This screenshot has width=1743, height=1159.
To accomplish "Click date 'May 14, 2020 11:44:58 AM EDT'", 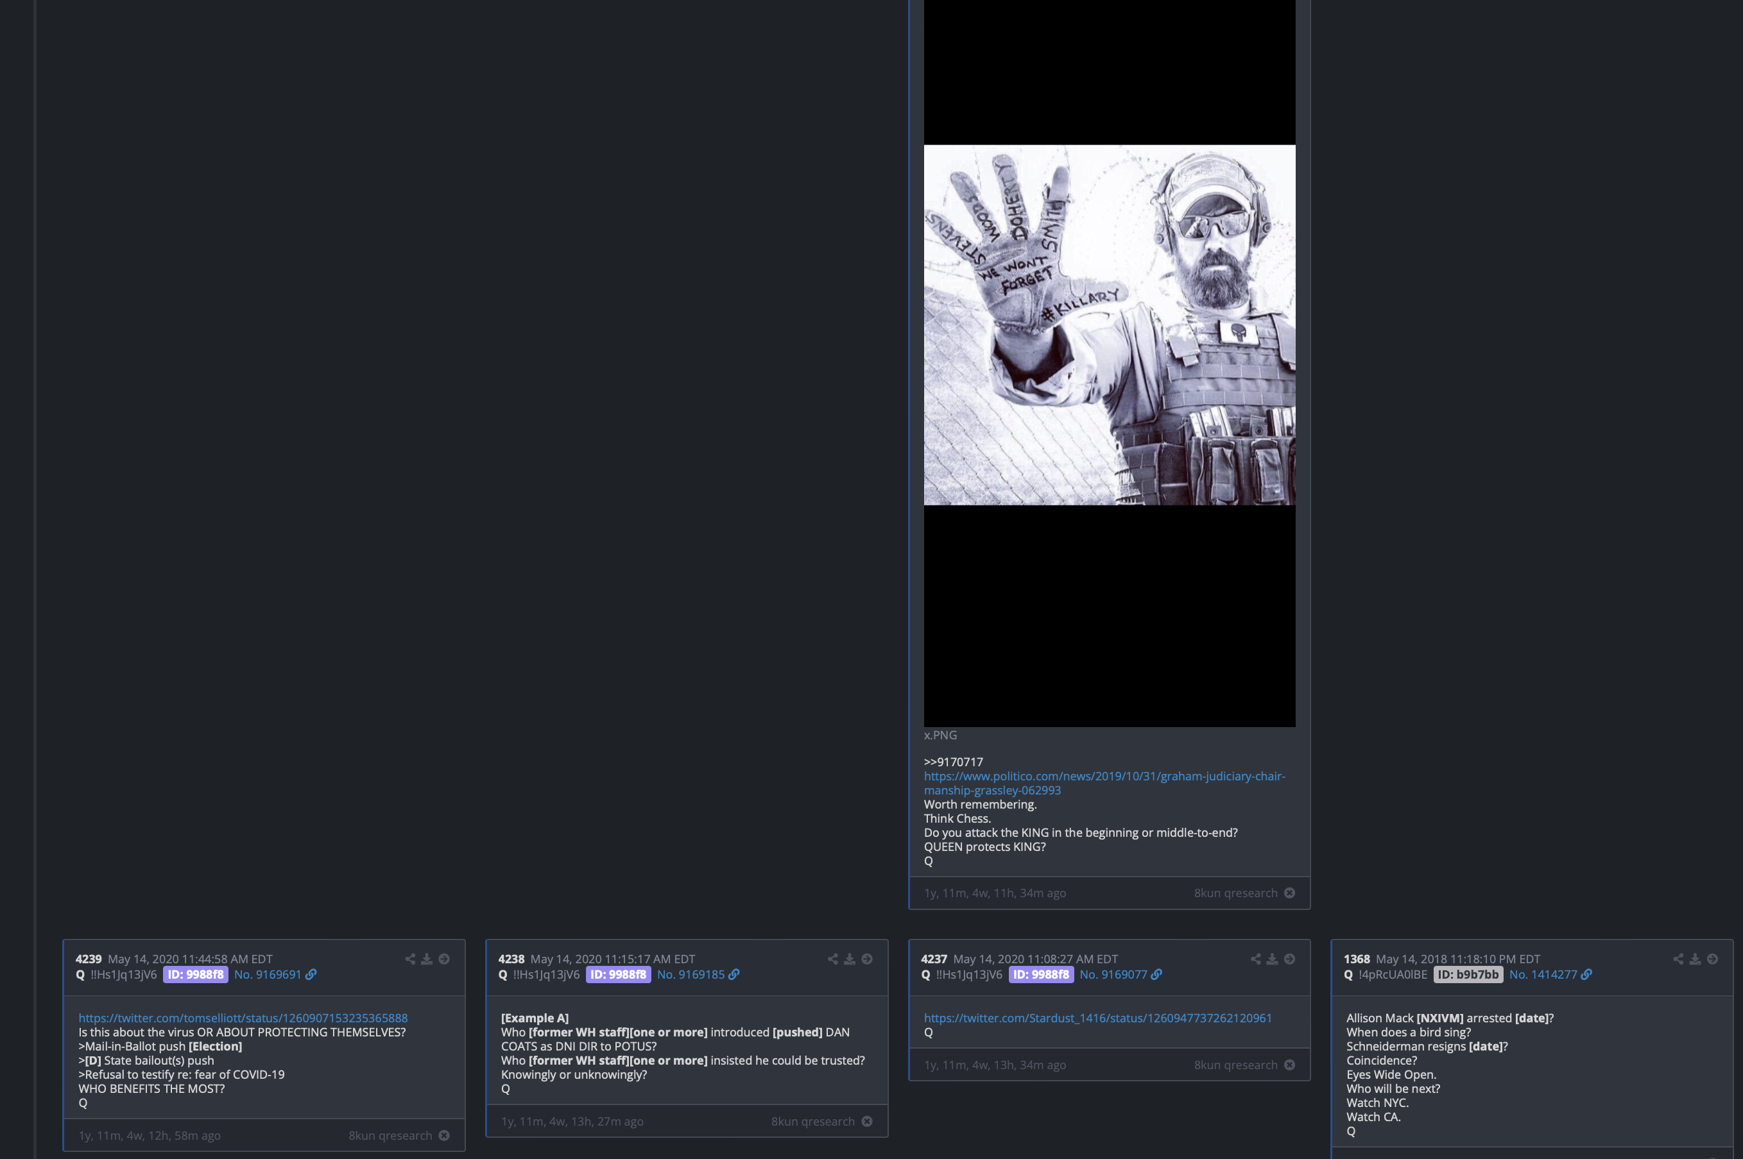I will pyautogui.click(x=190, y=959).
